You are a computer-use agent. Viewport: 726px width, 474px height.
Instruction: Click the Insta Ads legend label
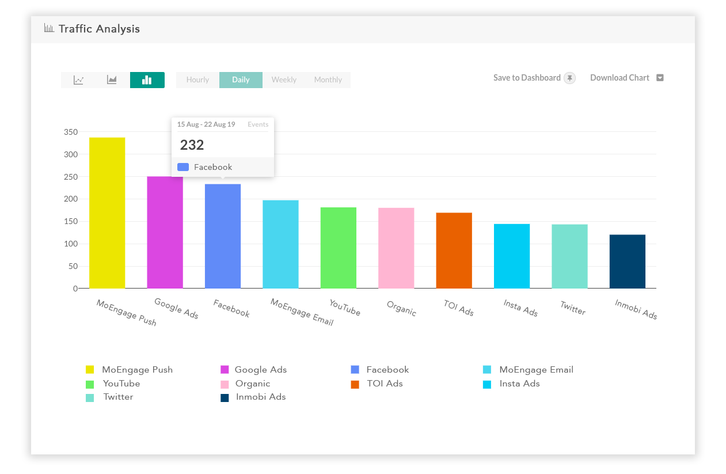coord(519,384)
